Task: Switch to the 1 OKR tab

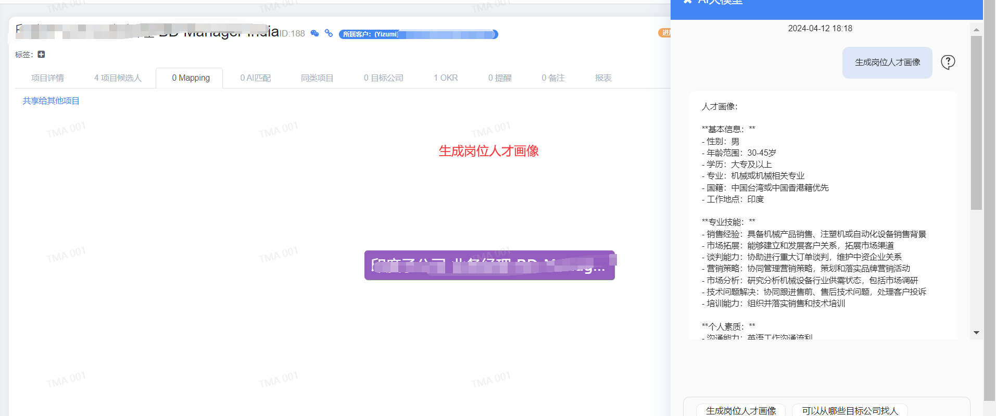Action: [x=445, y=78]
